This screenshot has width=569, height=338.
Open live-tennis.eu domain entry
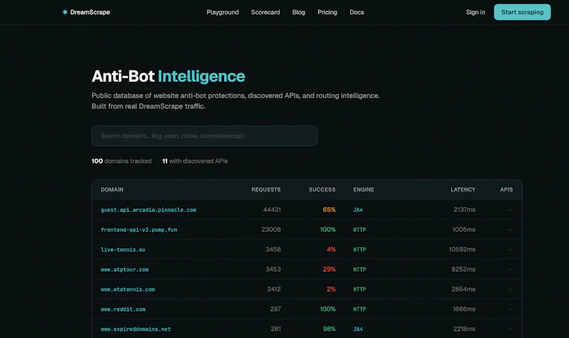click(x=123, y=250)
